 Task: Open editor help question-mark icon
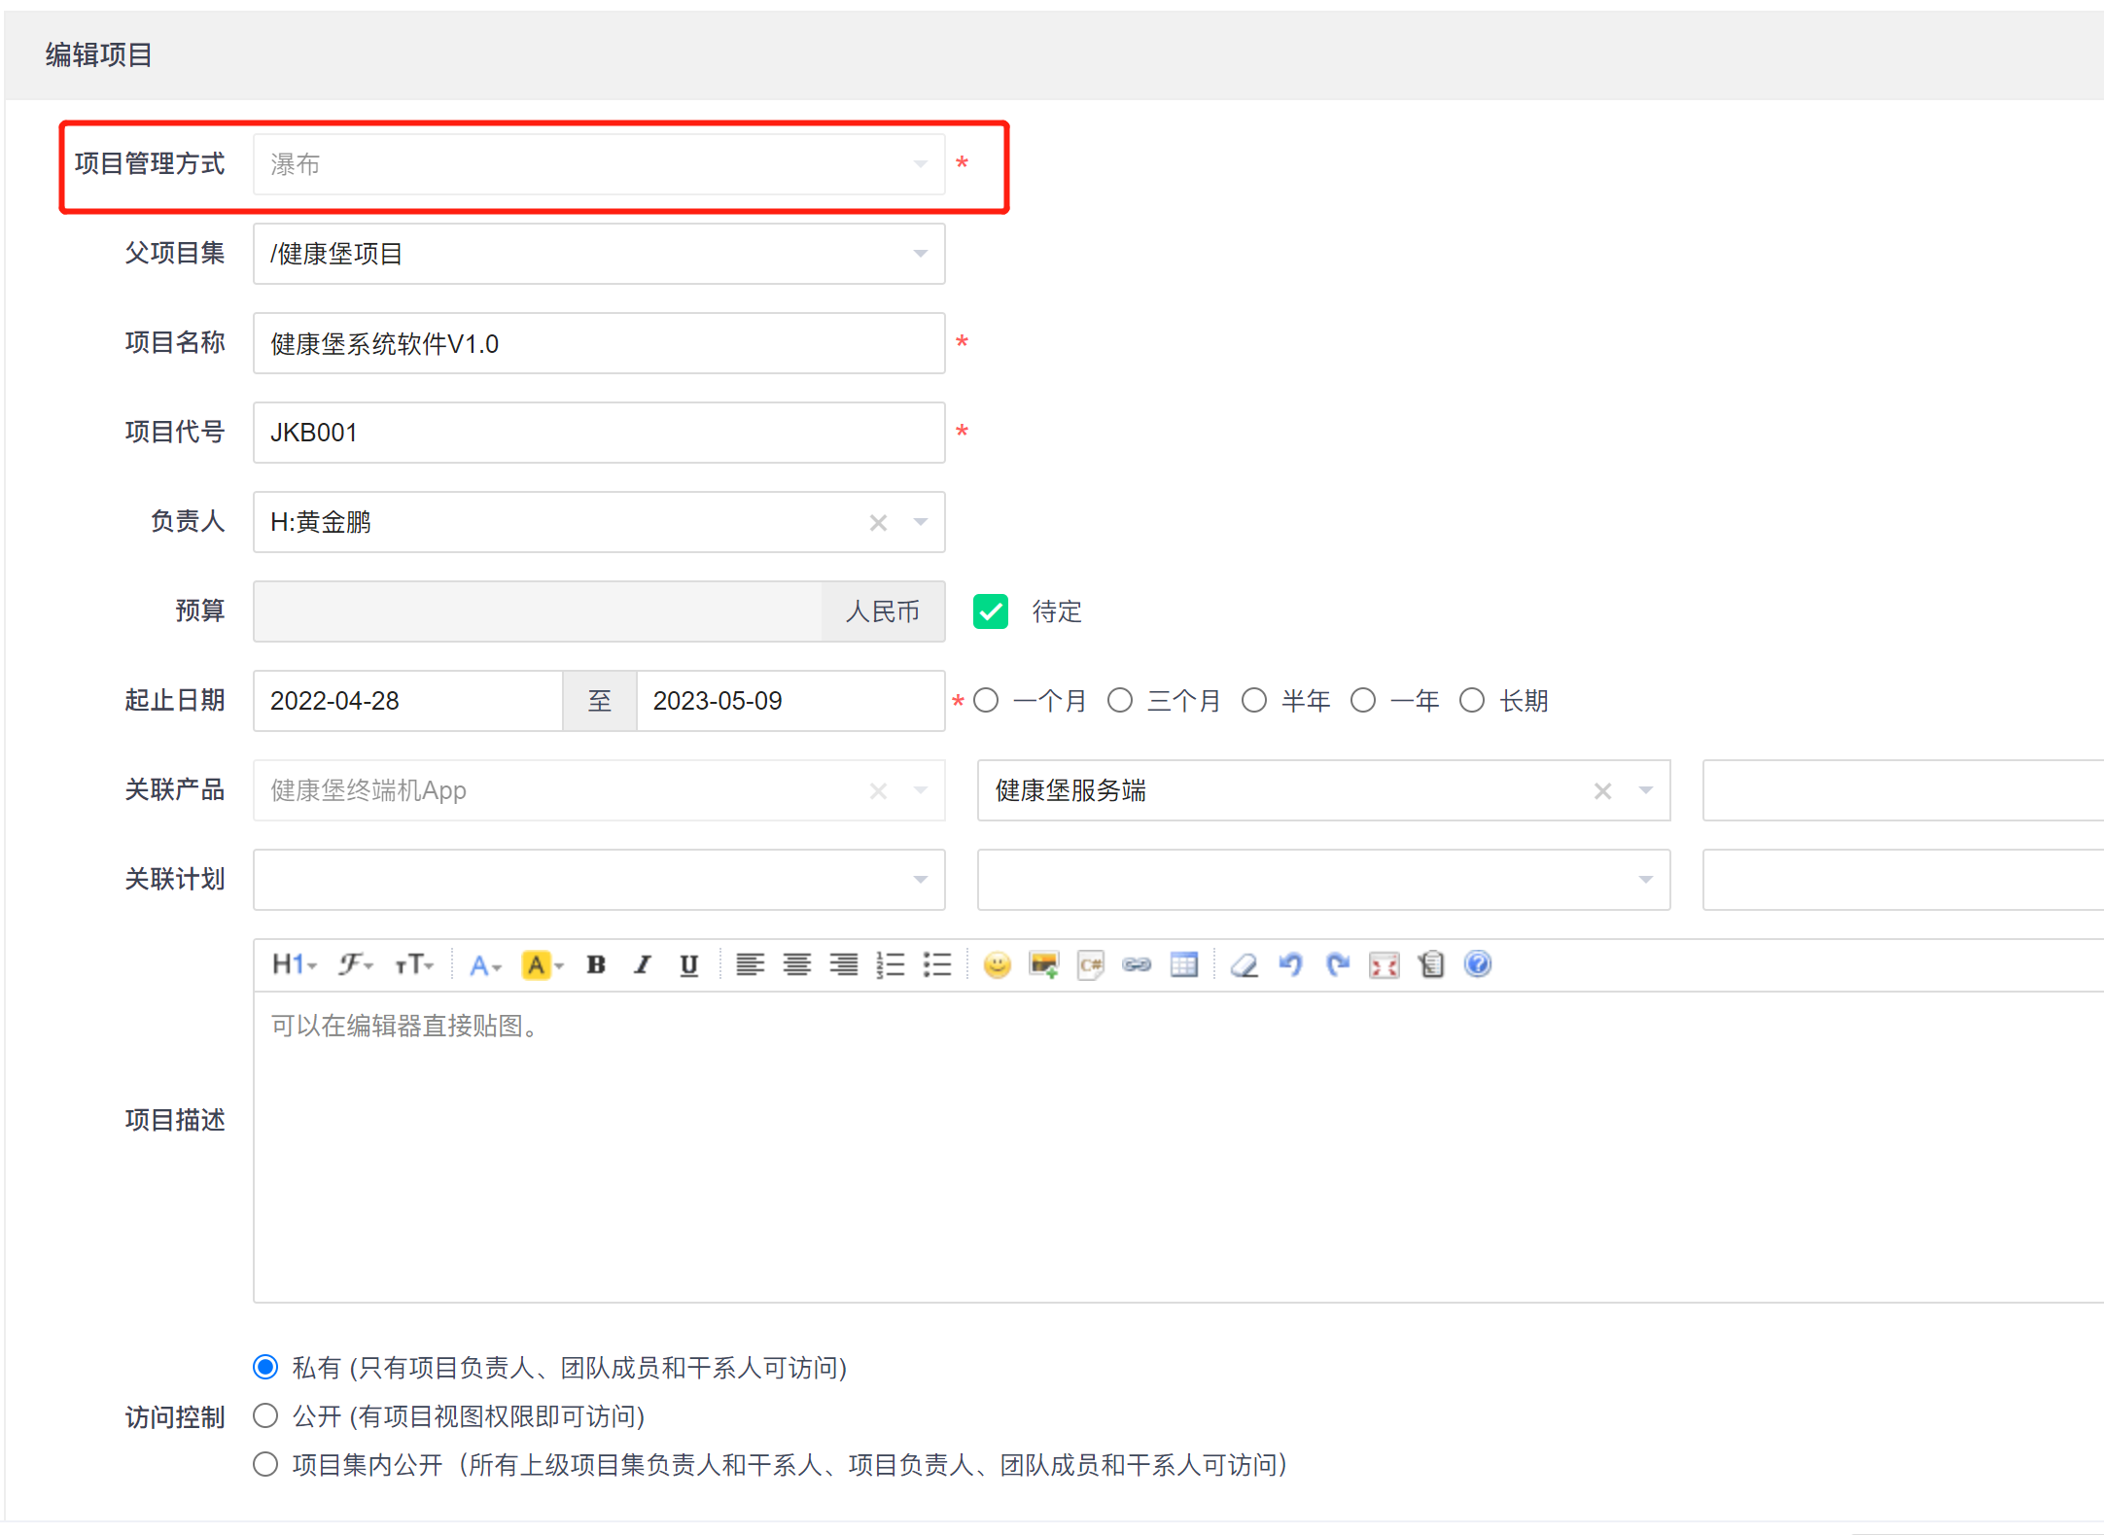click(x=1477, y=965)
